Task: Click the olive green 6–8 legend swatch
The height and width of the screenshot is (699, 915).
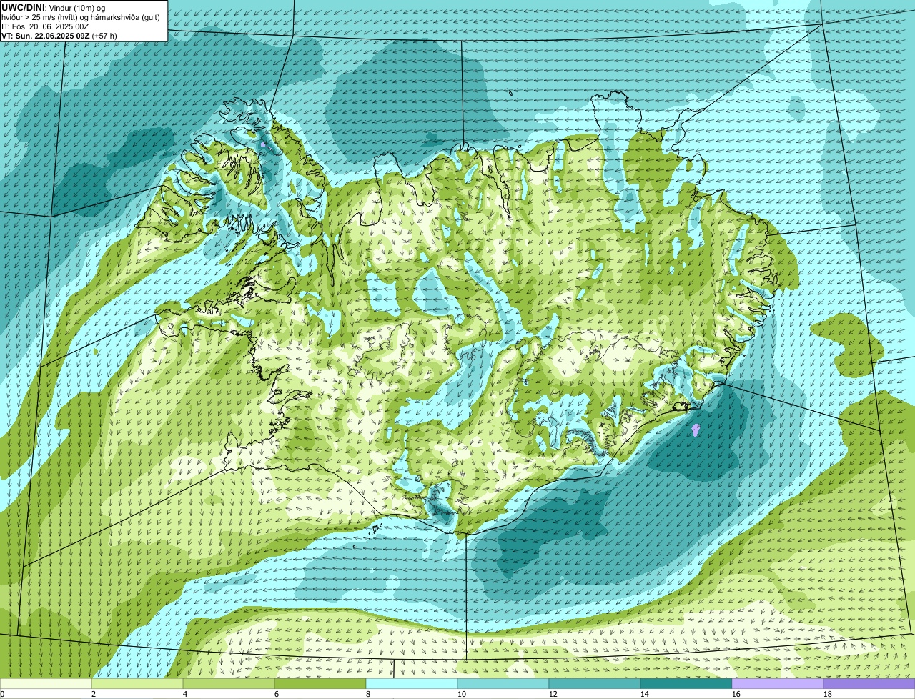Action: [x=320, y=684]
